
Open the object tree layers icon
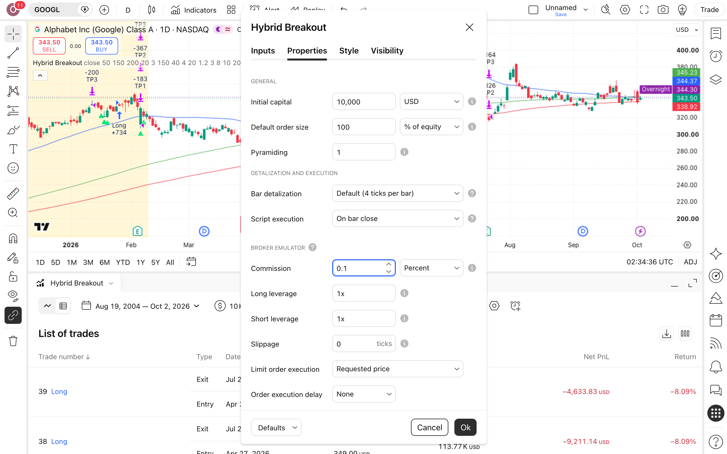[716, 79]
